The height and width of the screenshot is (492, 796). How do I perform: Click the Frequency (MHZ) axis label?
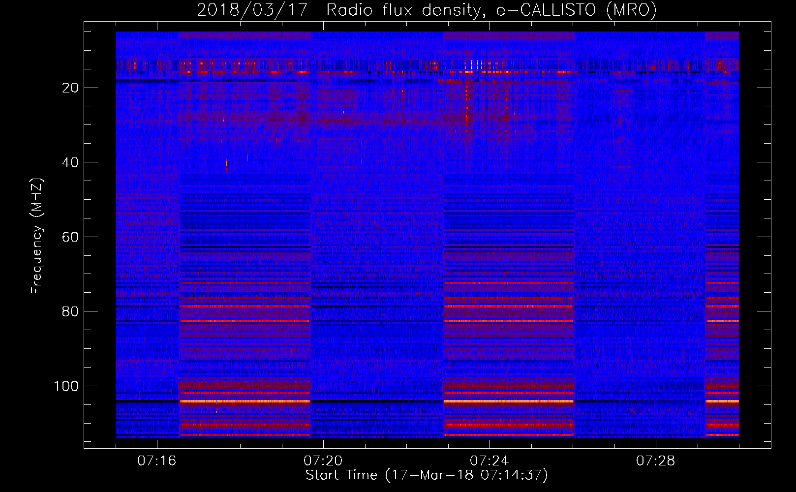[x=37, y=236]
